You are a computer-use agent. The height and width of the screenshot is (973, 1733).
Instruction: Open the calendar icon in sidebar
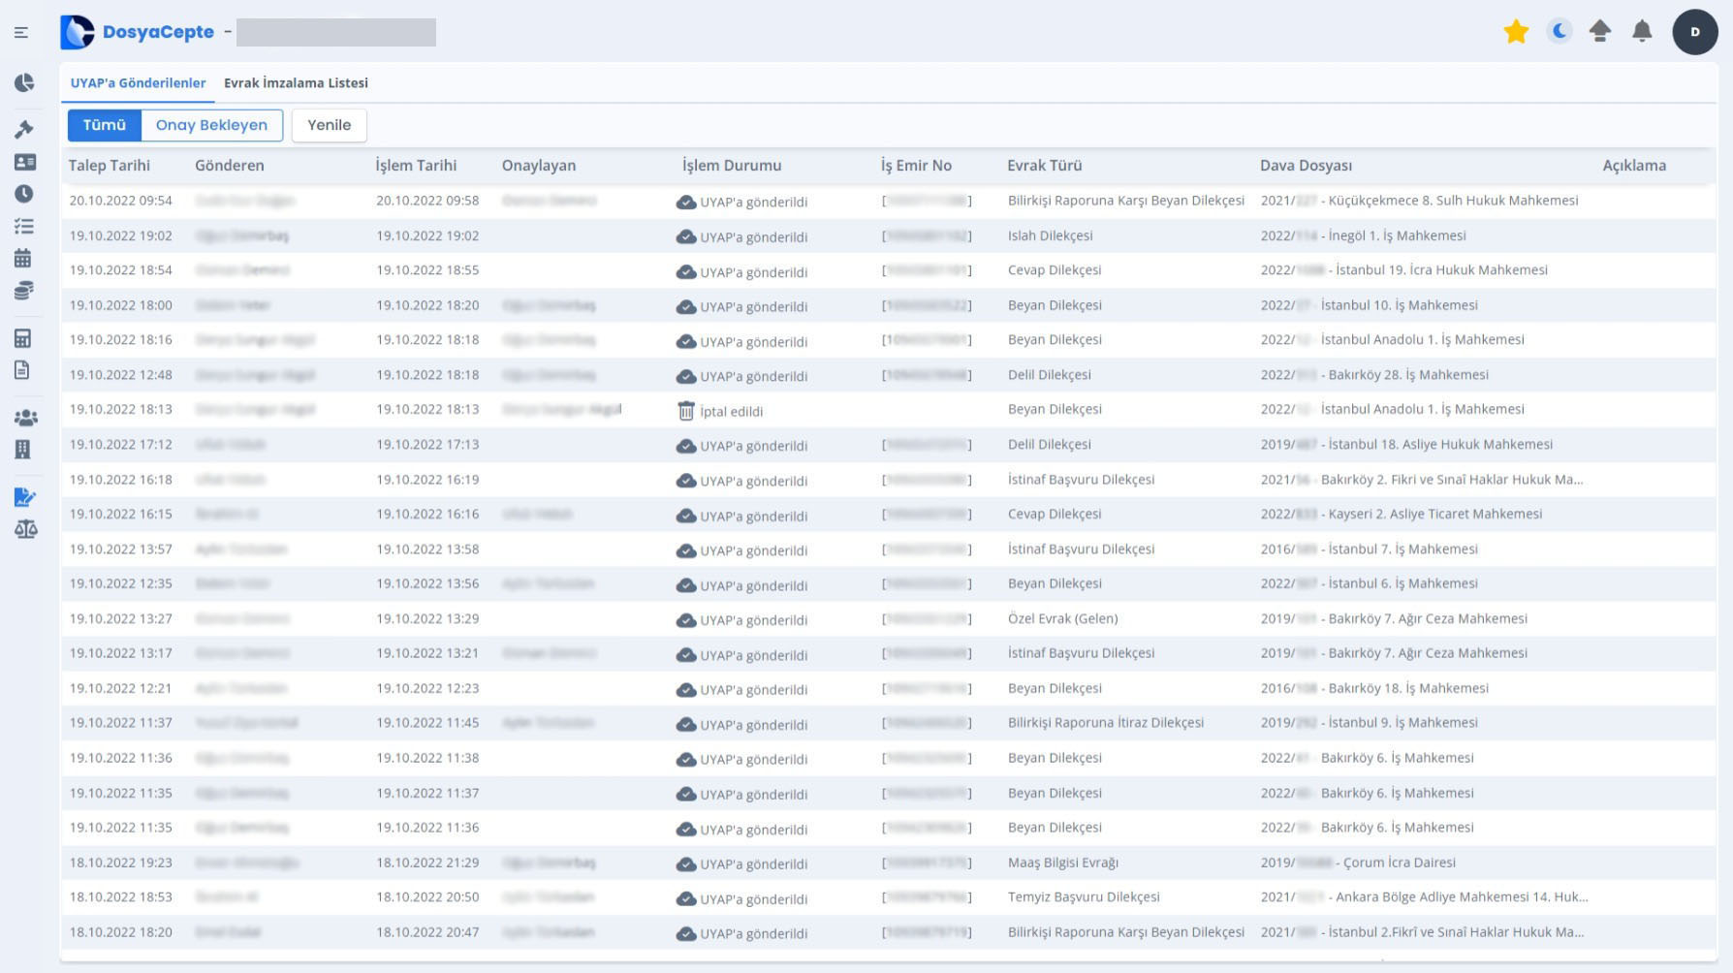[23, 258]
